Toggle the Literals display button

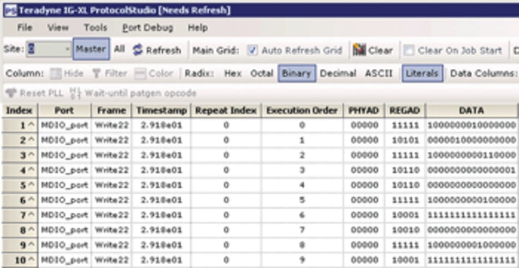[x=422, y=73]
